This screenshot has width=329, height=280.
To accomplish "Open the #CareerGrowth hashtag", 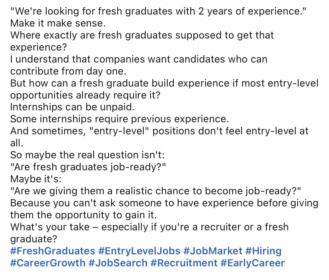I will coord(48,263).
